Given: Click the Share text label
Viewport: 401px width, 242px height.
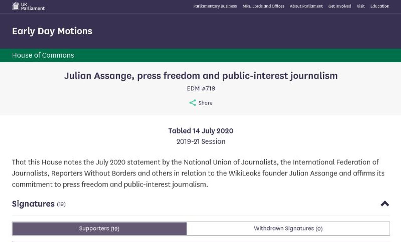Looking at the screenshot, I should [205, 103].
